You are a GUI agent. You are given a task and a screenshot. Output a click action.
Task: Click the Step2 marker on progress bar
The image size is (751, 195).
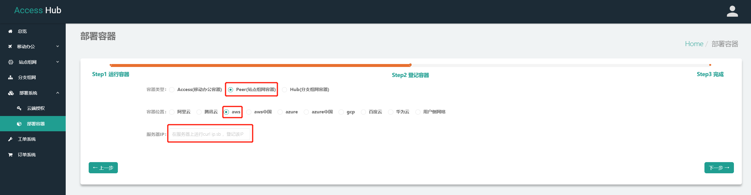[x=410, y=65]
